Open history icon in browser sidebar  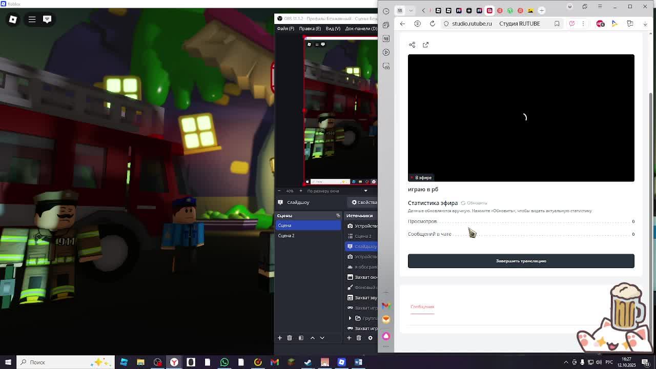(x=386, y=11)
